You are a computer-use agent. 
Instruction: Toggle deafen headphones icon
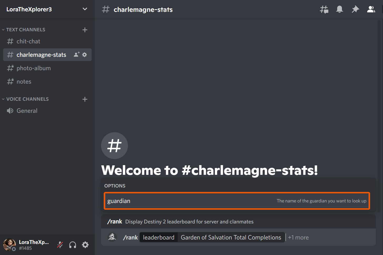pos(73,245)
